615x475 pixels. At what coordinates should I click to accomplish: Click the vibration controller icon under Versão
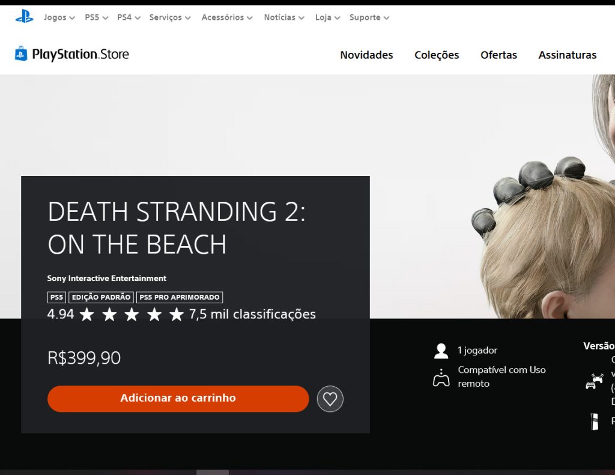click(595, 381)
